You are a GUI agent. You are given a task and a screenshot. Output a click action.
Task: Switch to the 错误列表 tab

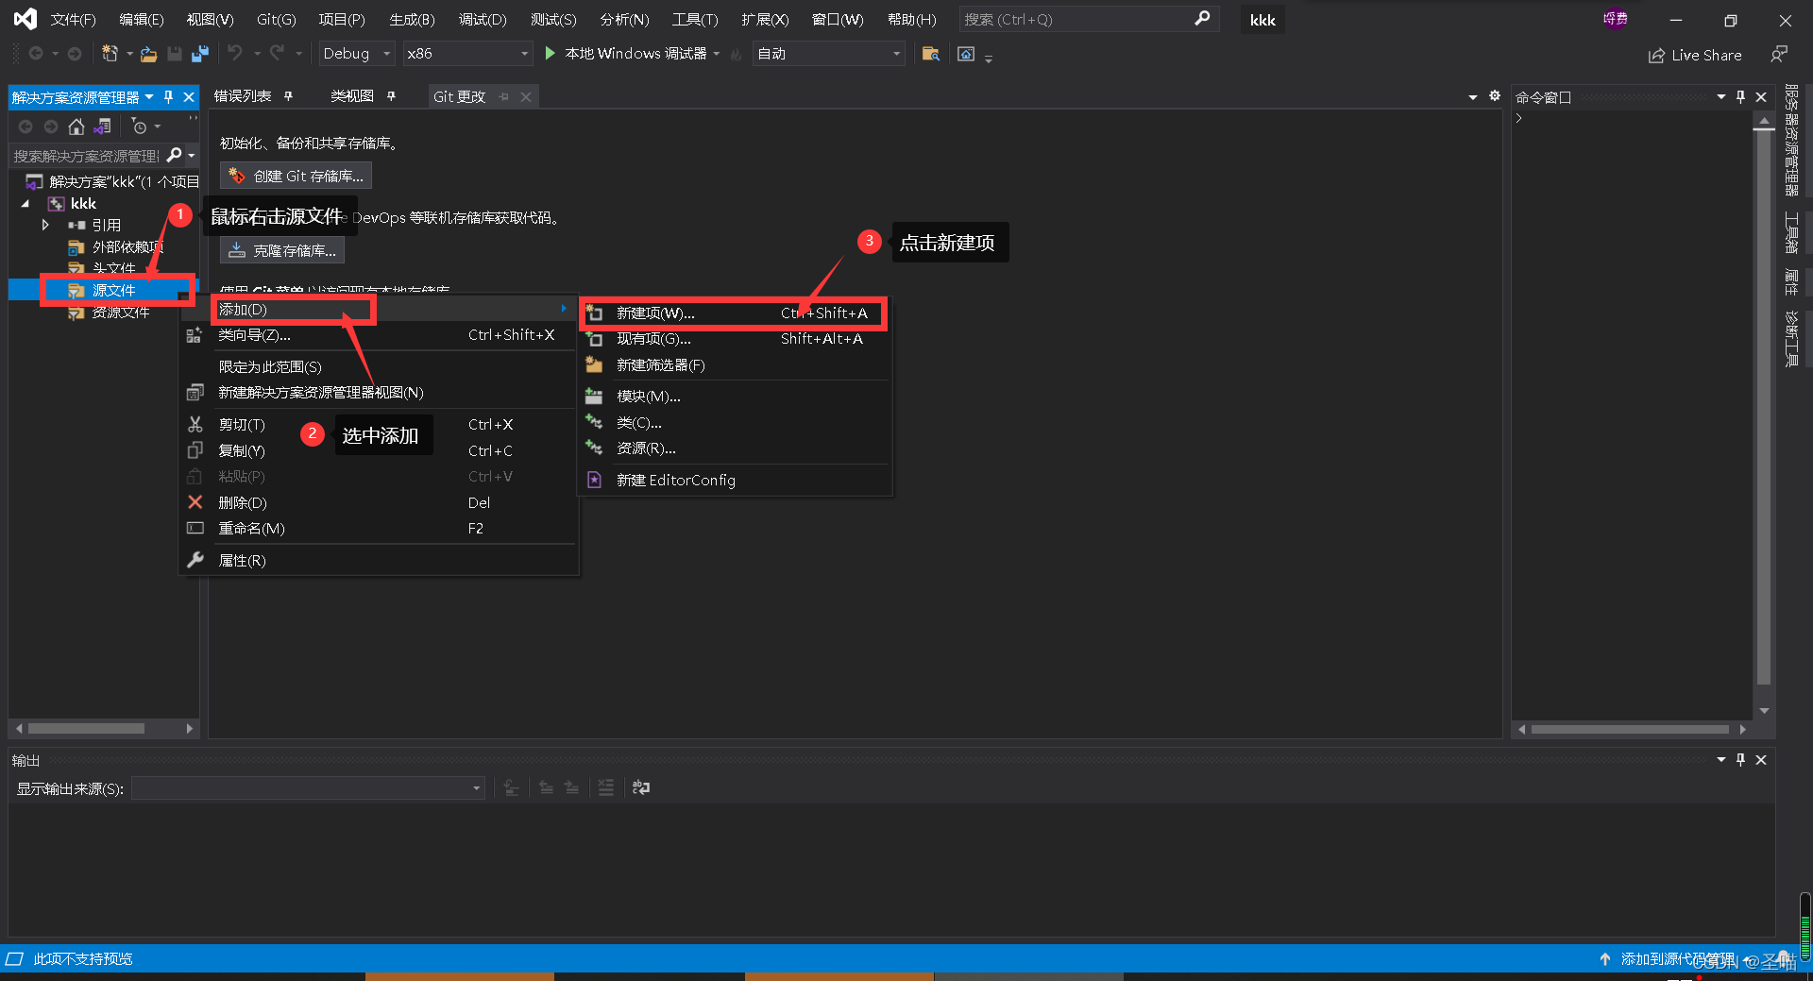coord(242,96)
